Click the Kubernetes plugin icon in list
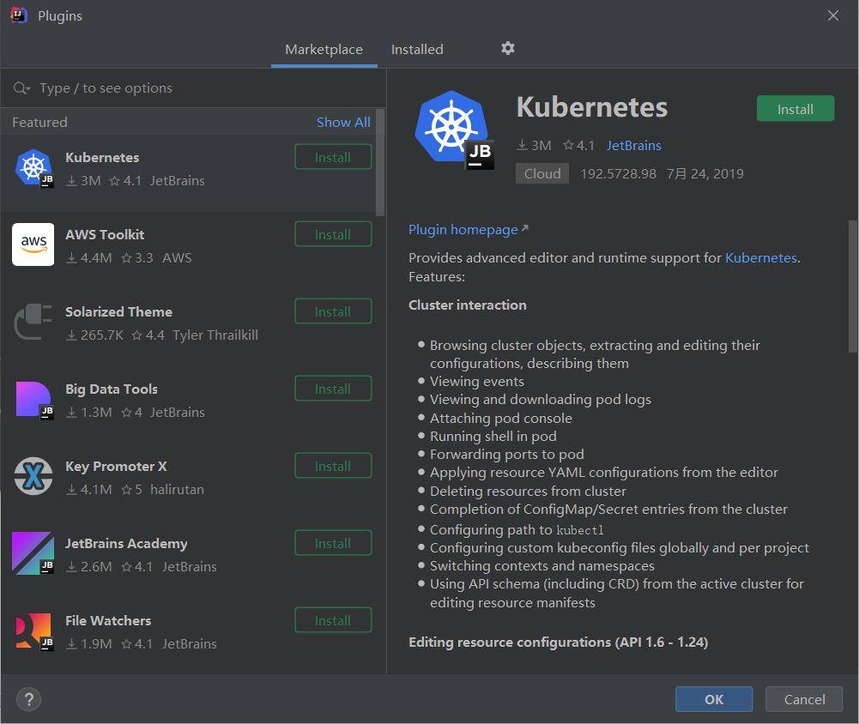The height and width of the screenshot is (724, 859). click(x=34, y=168)
